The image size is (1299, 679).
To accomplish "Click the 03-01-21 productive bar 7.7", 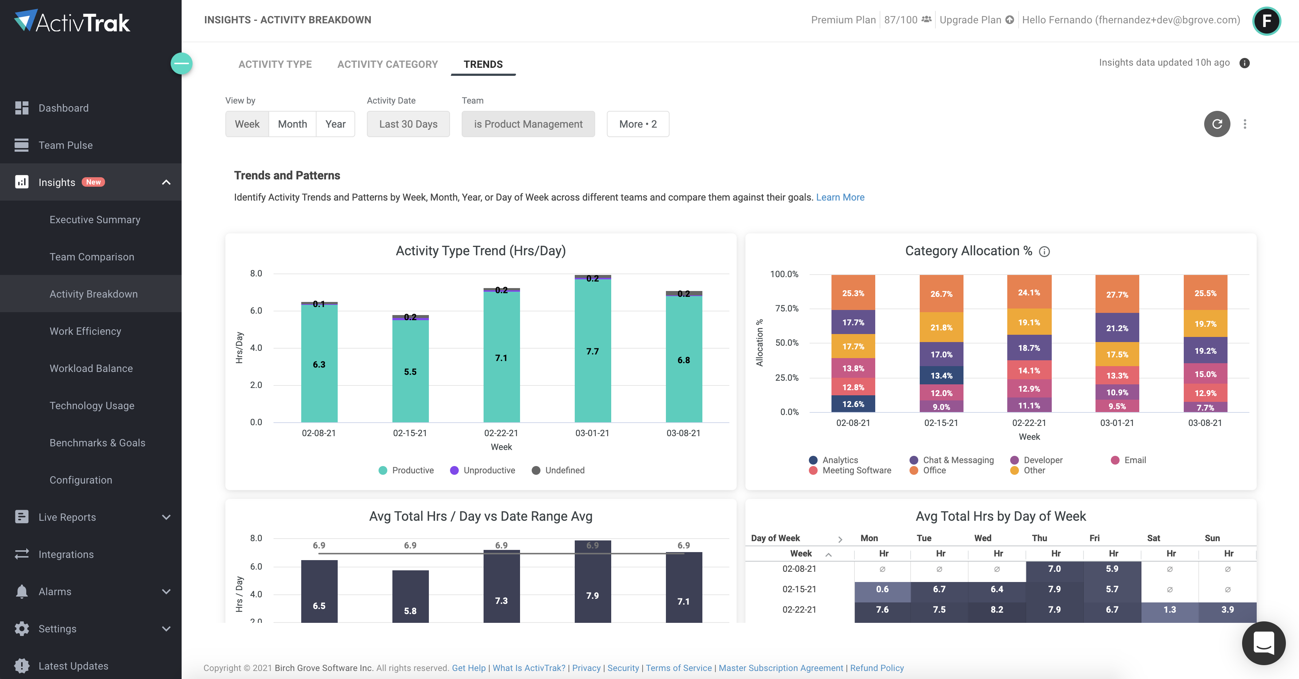I will [x=593, y=351].
